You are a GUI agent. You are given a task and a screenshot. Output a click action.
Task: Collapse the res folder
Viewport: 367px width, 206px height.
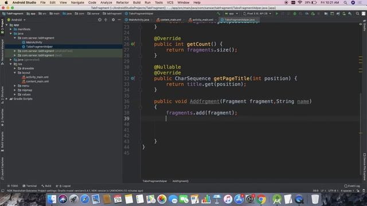tap(11, 64)
